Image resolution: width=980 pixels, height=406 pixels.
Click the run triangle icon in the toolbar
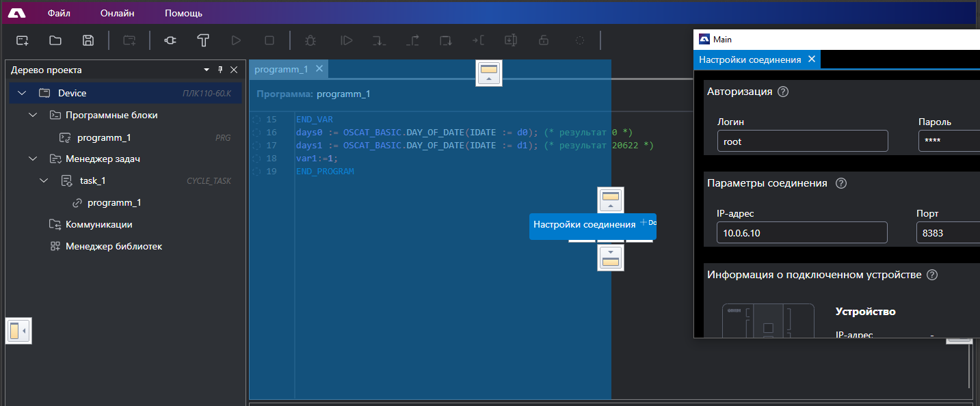click(236, 40)
